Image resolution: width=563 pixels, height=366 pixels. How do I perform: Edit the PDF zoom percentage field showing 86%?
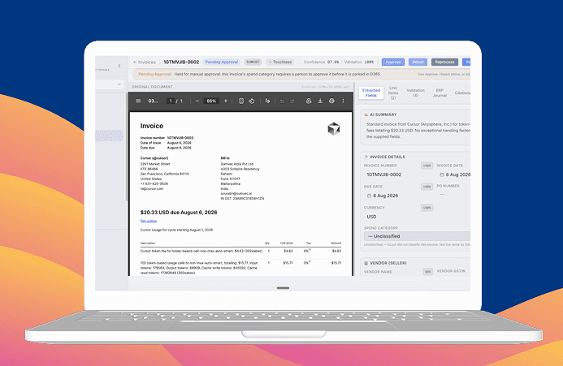(x=211, y=101)
